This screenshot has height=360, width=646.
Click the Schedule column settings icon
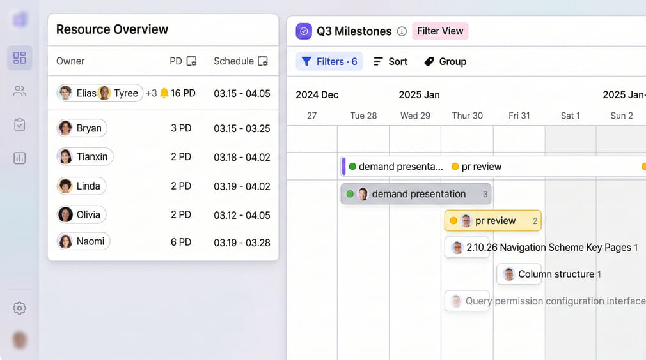(x=262, y=61)
